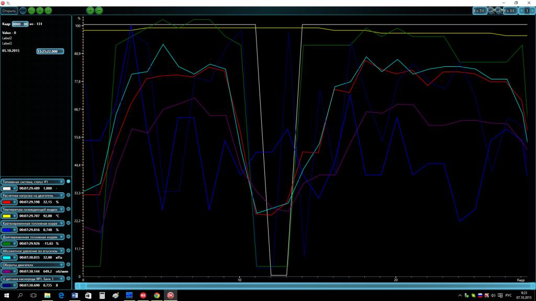Screen dimensions: 536x301
Task: Click the zoom icon next to X = 7:1
Action: [491, 10]
